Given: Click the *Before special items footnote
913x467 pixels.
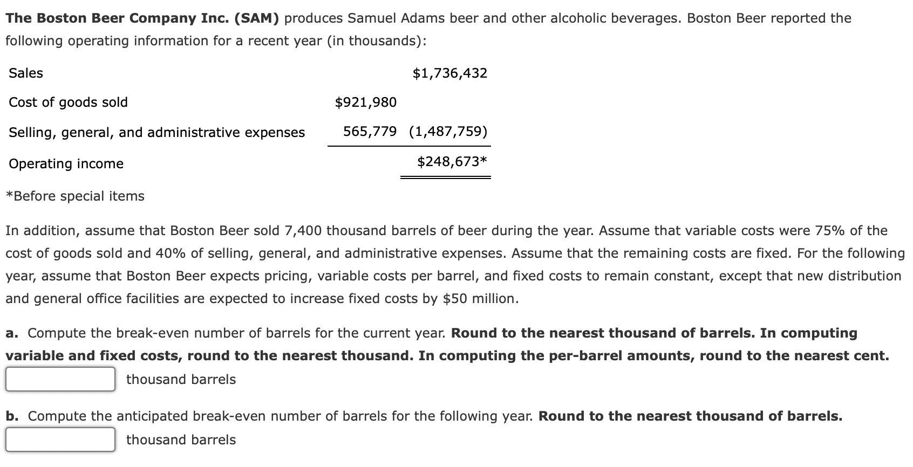Looking at the screenshot, I should [x=75, y=196].
